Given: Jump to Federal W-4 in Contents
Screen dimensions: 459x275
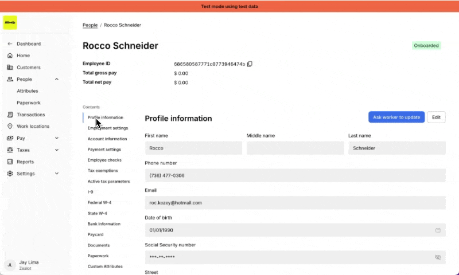Looking at the screenshot, I should (x=99, y=202).
